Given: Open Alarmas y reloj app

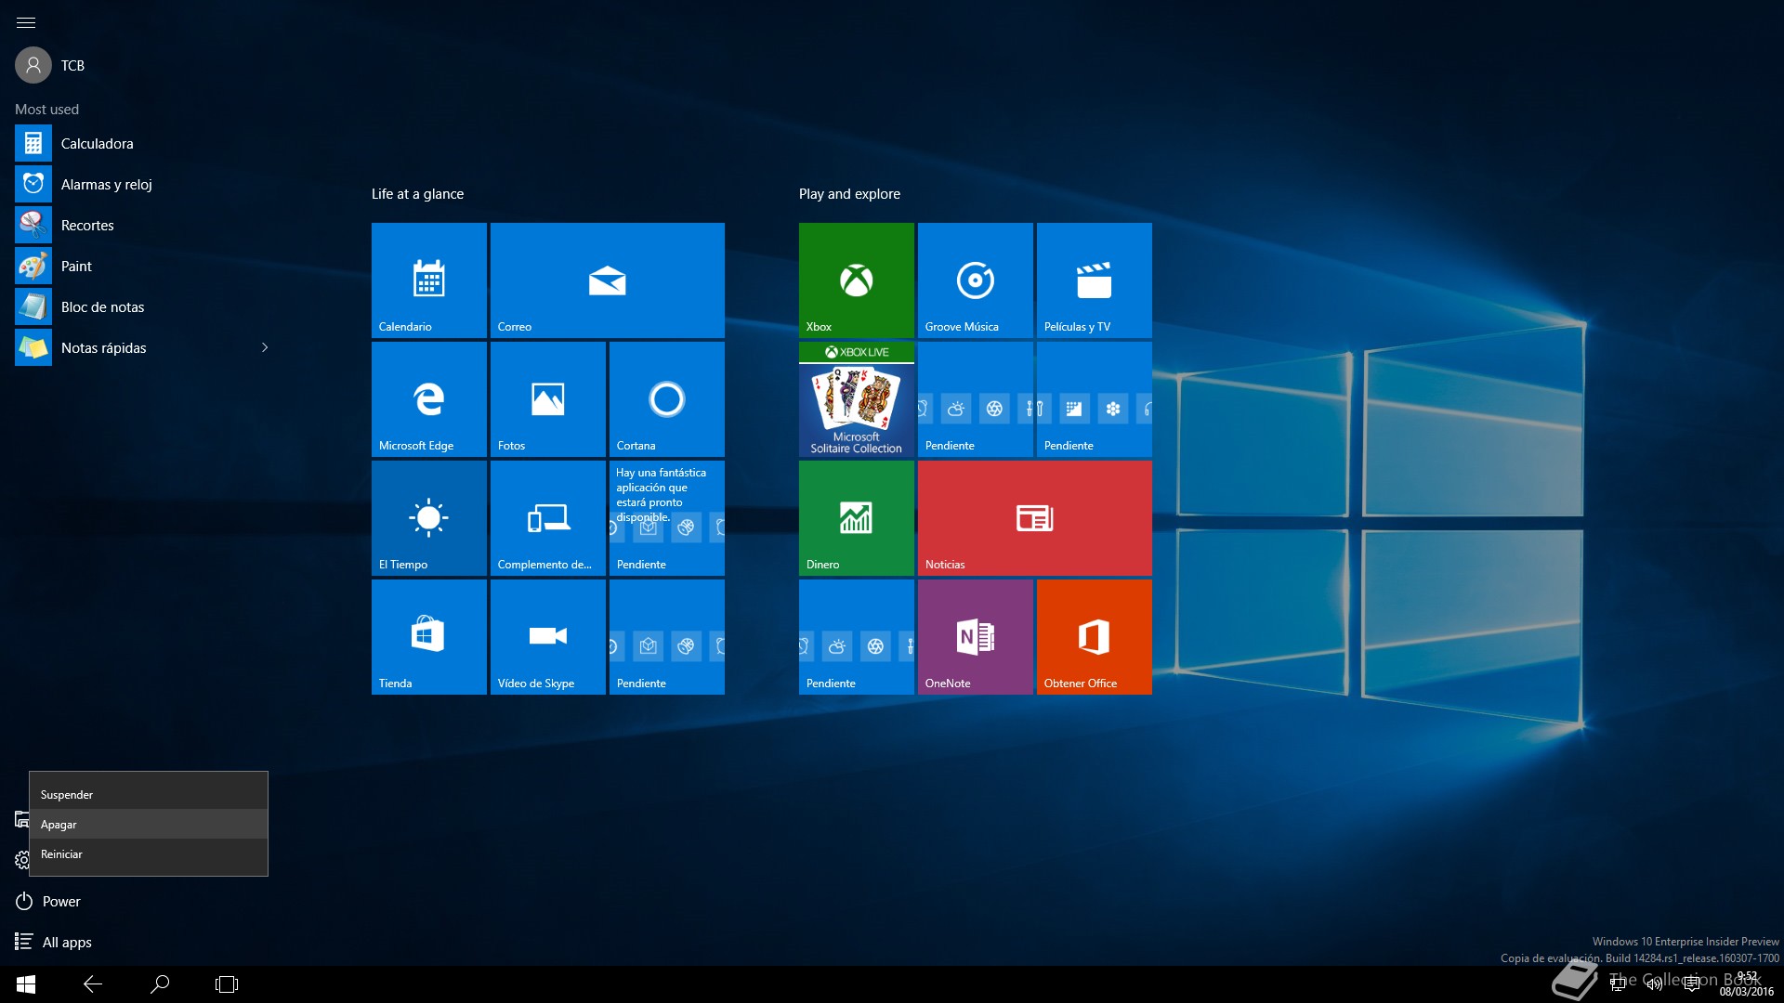Looking at the screenshot, I should pos(147,185).
